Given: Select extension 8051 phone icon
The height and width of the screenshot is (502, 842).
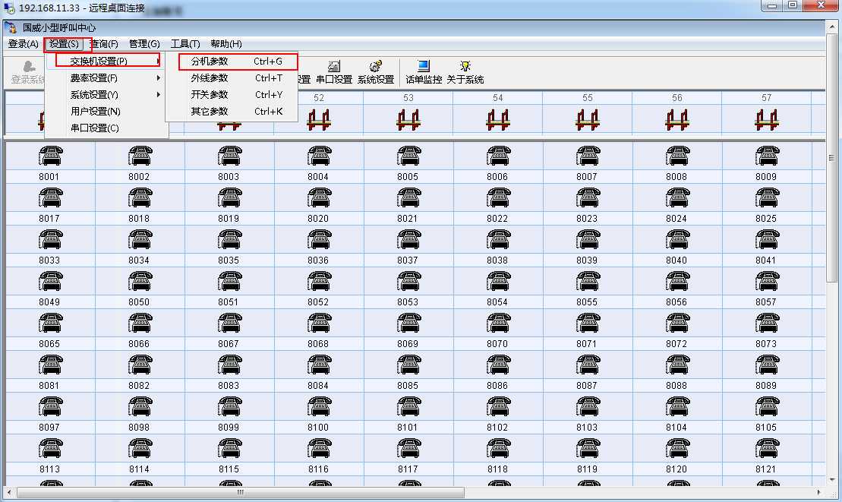Looking at the screenshot, I should pos(230,281).
